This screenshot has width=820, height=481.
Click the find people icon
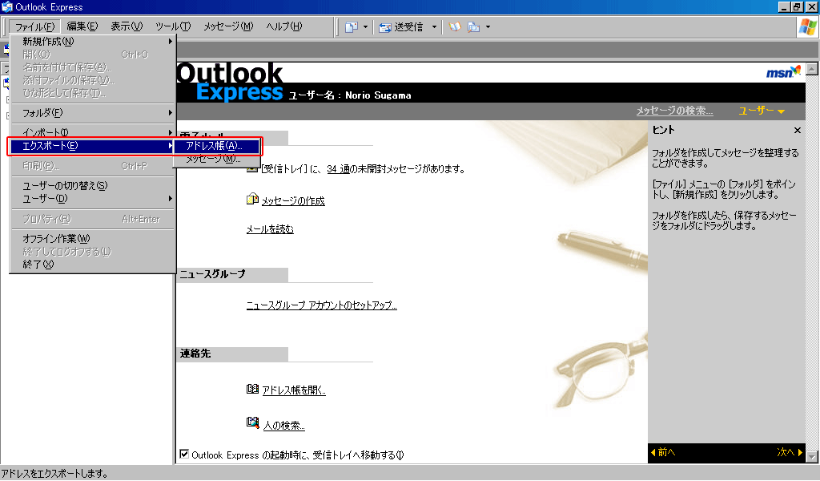coord(252,423)
